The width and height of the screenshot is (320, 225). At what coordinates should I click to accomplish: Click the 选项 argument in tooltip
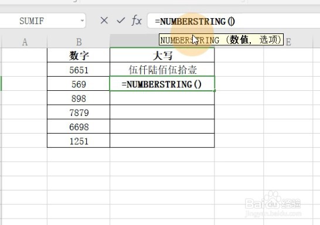tap(268, 40)
